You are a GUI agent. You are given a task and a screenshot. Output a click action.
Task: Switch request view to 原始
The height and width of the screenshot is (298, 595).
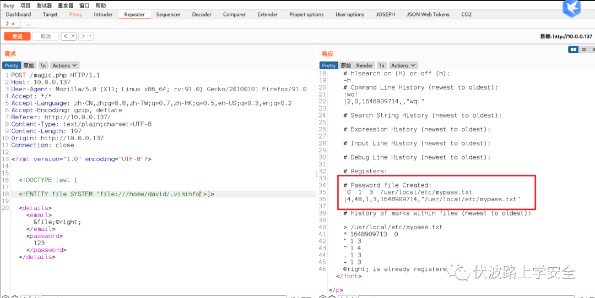tap(29, 65)
